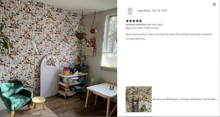220x117 pixels.
Task: Click the Apr 16, 2025 review date
Action: coord(159,10)
